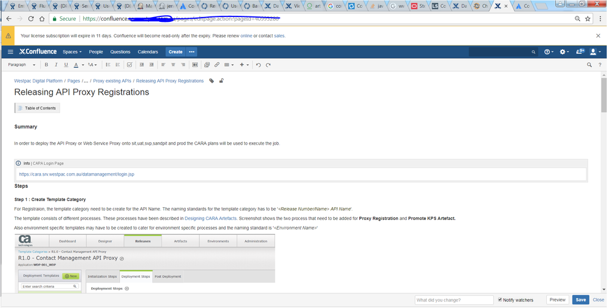
Task: Undo the last edit
Action: tap(258, 65)
